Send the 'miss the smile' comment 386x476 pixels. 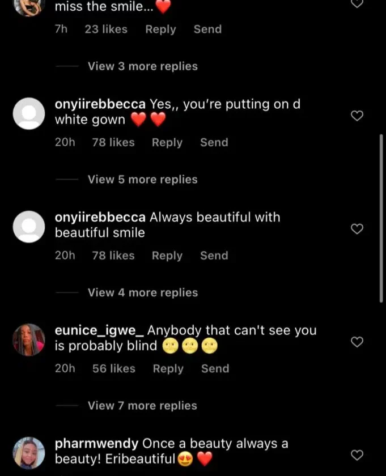207,29
